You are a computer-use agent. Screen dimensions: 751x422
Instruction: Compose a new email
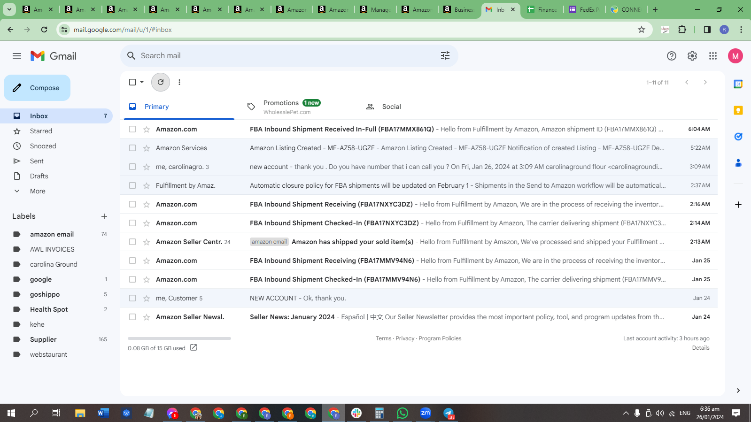coord(37,88)
